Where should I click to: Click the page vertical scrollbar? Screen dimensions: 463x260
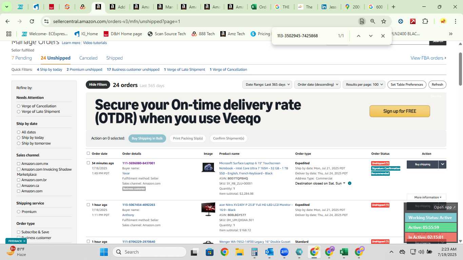click(460, 69)
